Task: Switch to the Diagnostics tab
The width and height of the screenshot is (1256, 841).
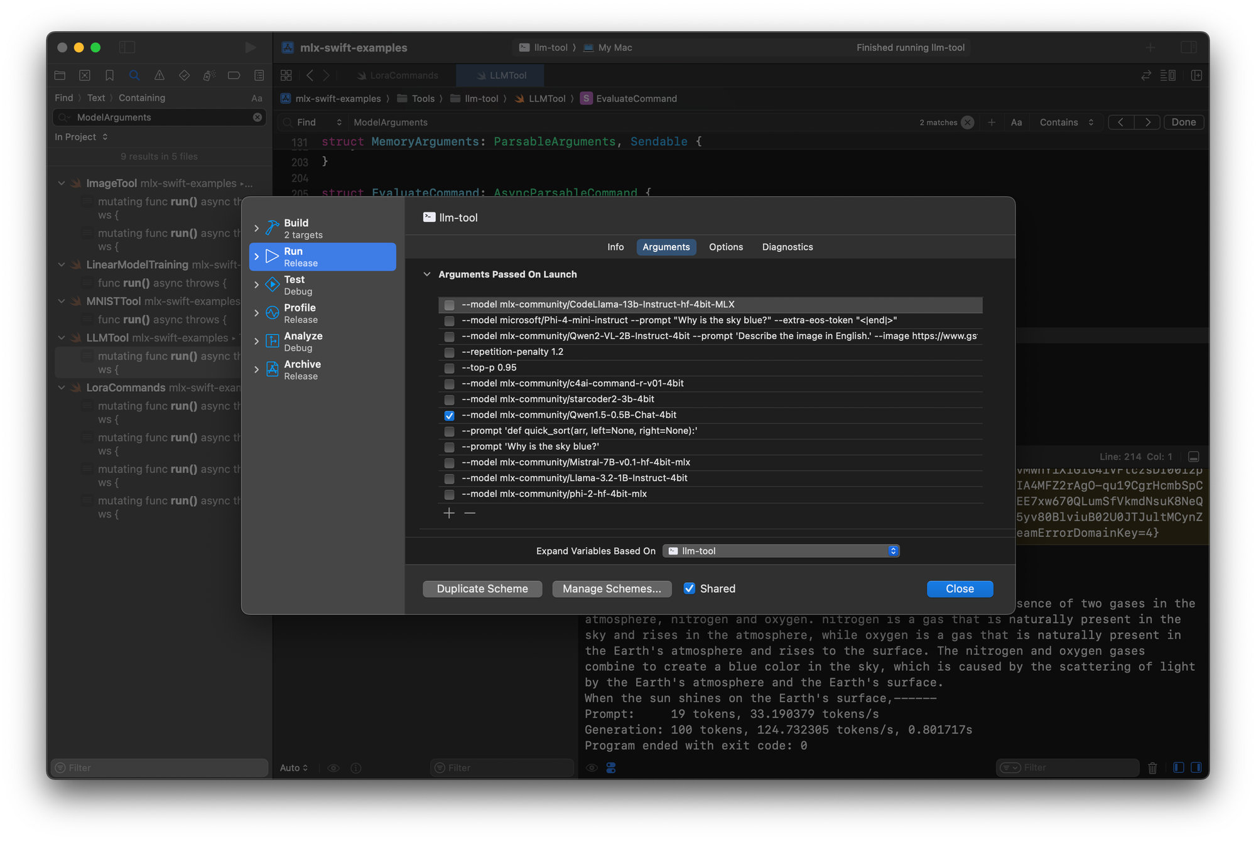Action: [788, 247]
